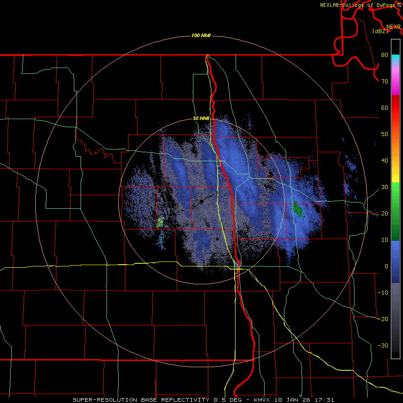Click the 70 value on the dBZ scale
The width and height of the screenshot is (403, 403).
[385, 81]
